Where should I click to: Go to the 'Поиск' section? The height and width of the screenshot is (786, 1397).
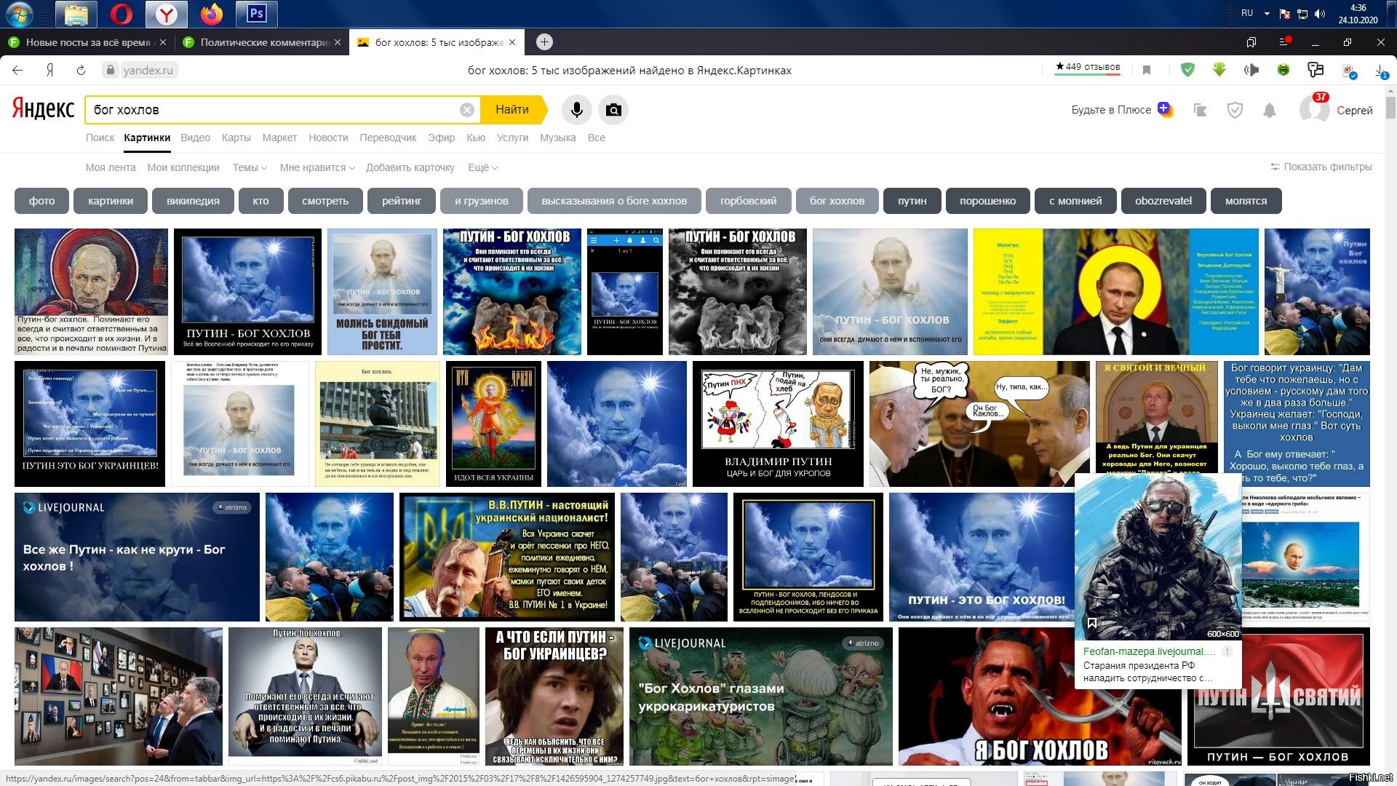click(100, 138)
